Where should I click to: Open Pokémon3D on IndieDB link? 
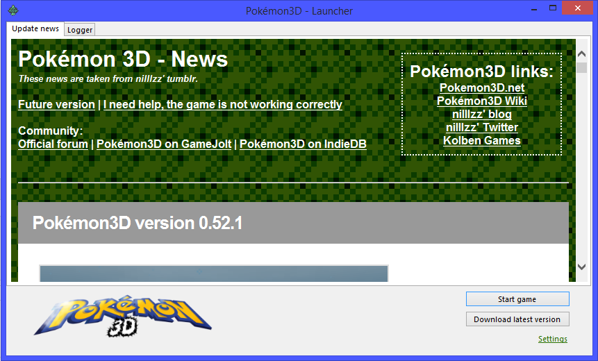(x=303, y=144)
